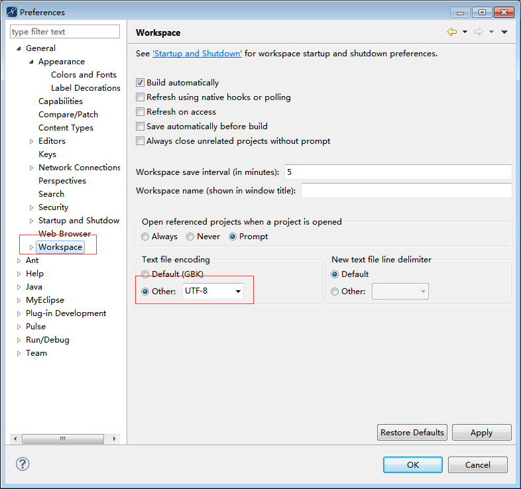
Task: Open Colors and Fonts preferences
Action: pos(84,75)
